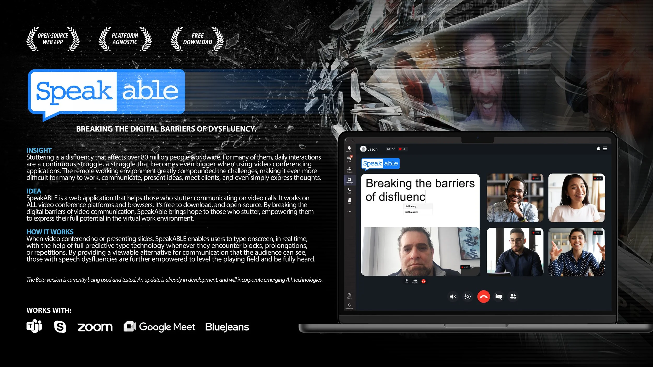Toggle speaker mute in call controls
653x367 pixels.
[453, 297]
